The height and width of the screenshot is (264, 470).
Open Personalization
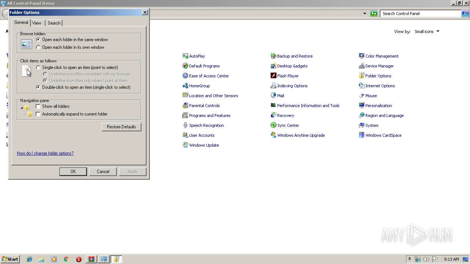click(375, 106)
